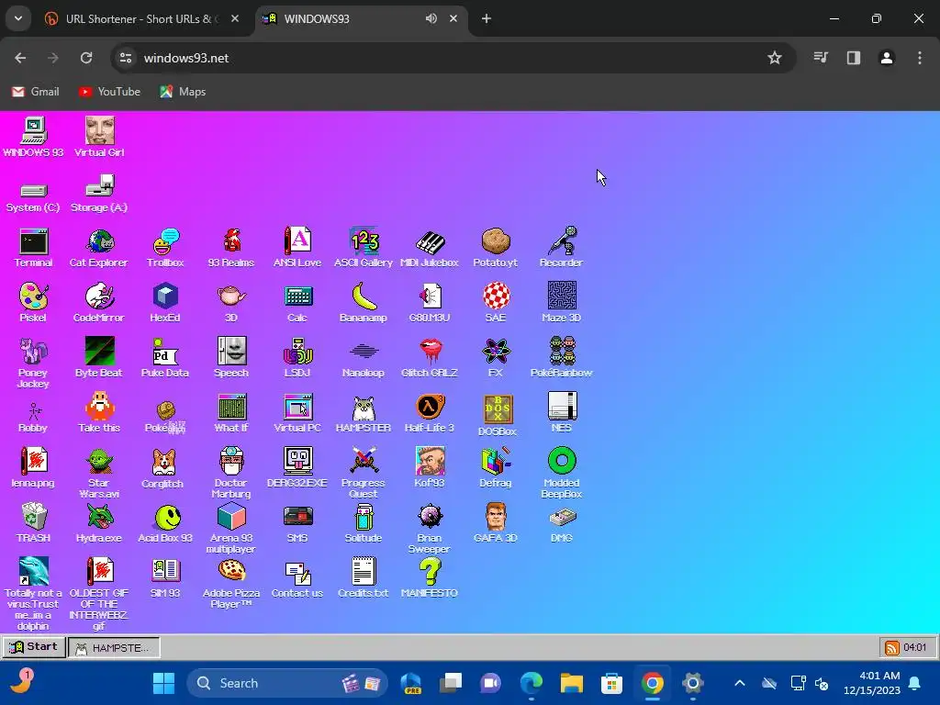Open the Star Wars.avi icon

coord(99,473)
